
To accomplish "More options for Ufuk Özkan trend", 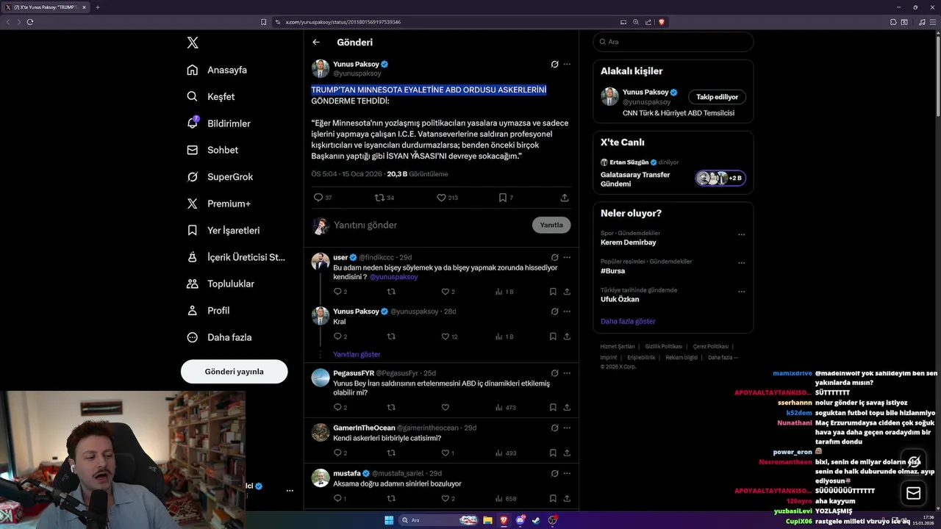I will coord(741,292).
